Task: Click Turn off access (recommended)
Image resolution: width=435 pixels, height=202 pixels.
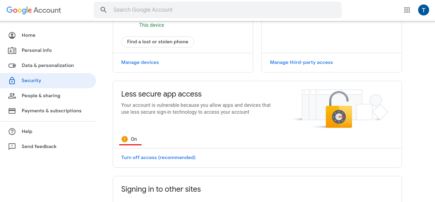Action: (x=158, y=157)
